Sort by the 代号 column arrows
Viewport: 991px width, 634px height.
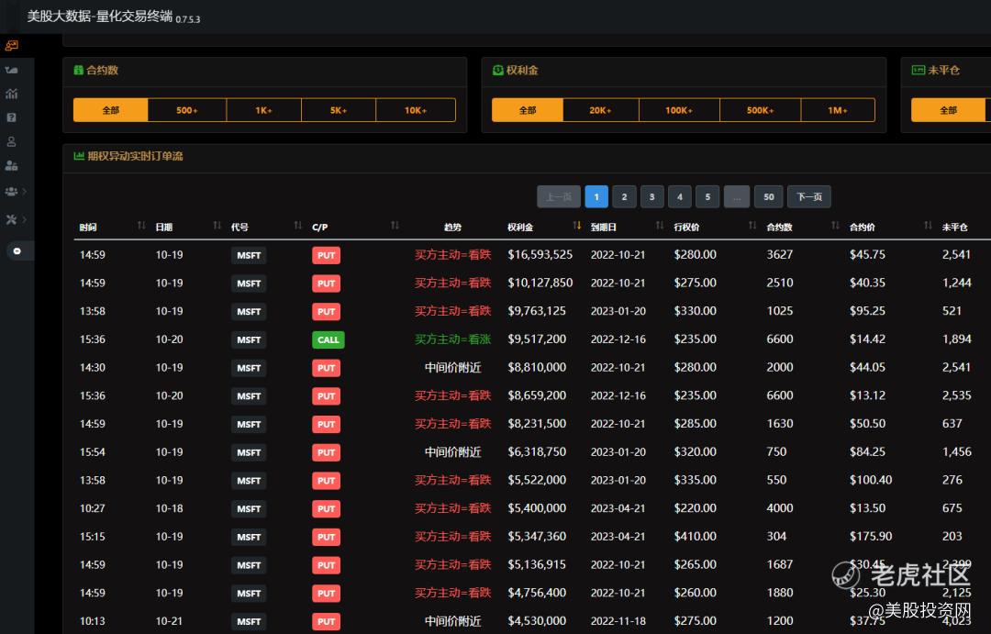coord(298,226)
